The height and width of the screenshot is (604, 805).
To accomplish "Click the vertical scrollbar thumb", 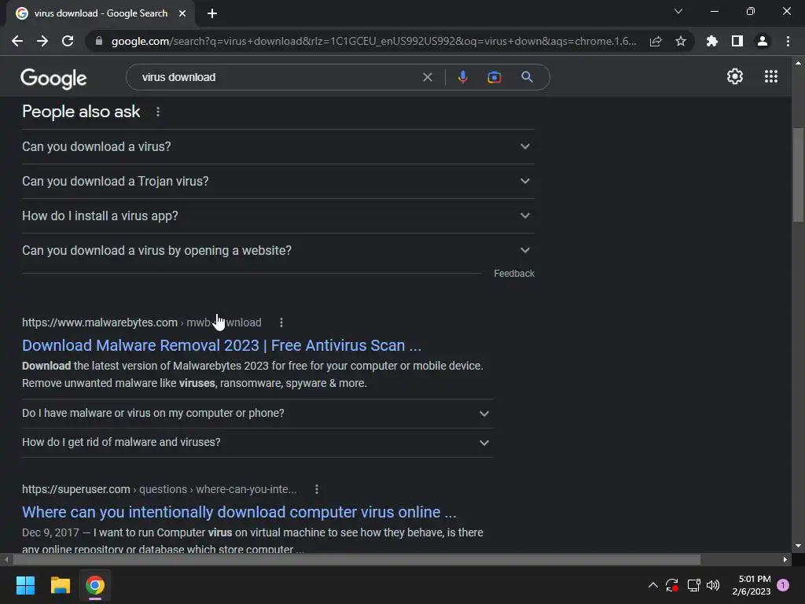I will pyautogui.click(x=798, y=175).
